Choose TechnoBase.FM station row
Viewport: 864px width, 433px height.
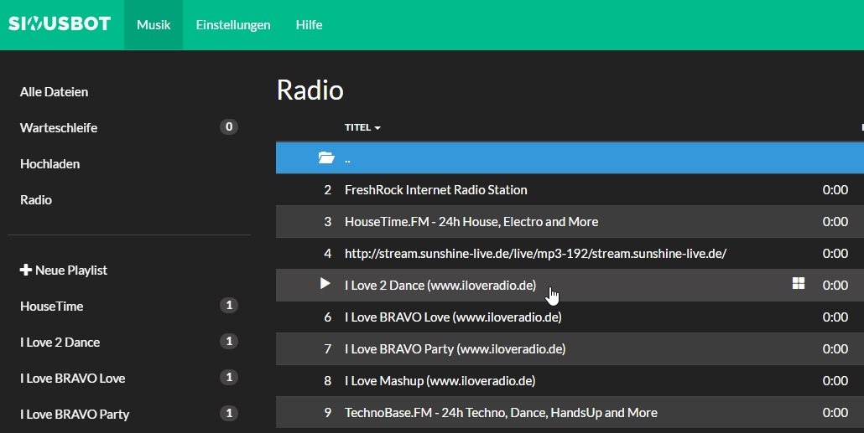click(x=501, y=413)
